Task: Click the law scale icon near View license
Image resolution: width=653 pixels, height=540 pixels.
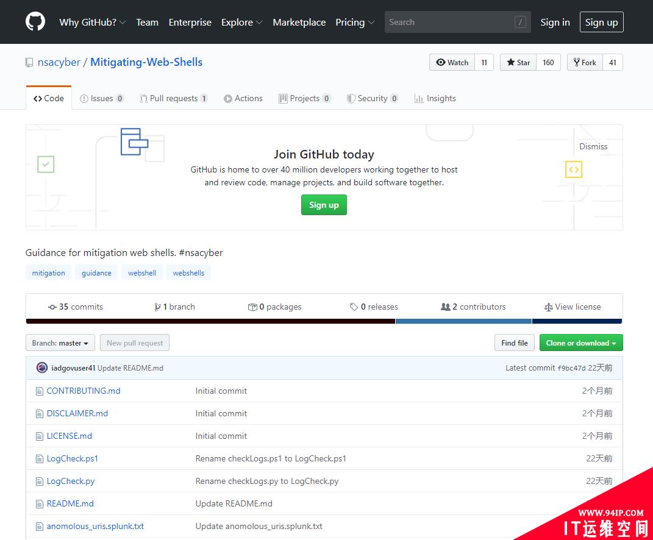Action: coord(549,307)
